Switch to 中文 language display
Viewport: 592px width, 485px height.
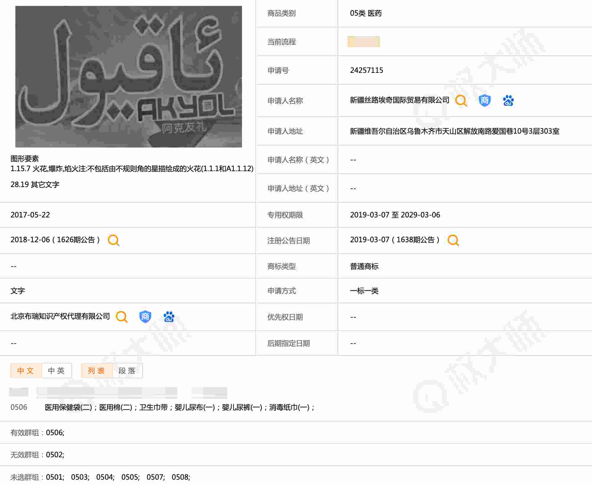(x=26, y=371)
